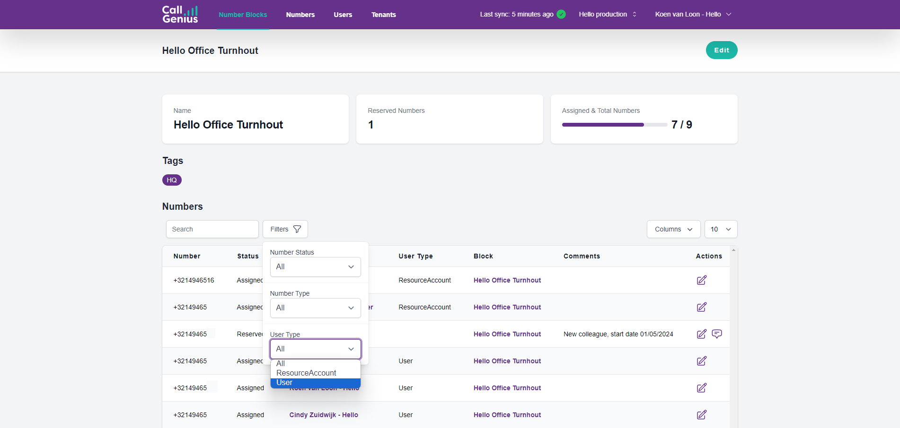Click the Edit button
This screenshot has width=900, height=428.
[722, 50]
